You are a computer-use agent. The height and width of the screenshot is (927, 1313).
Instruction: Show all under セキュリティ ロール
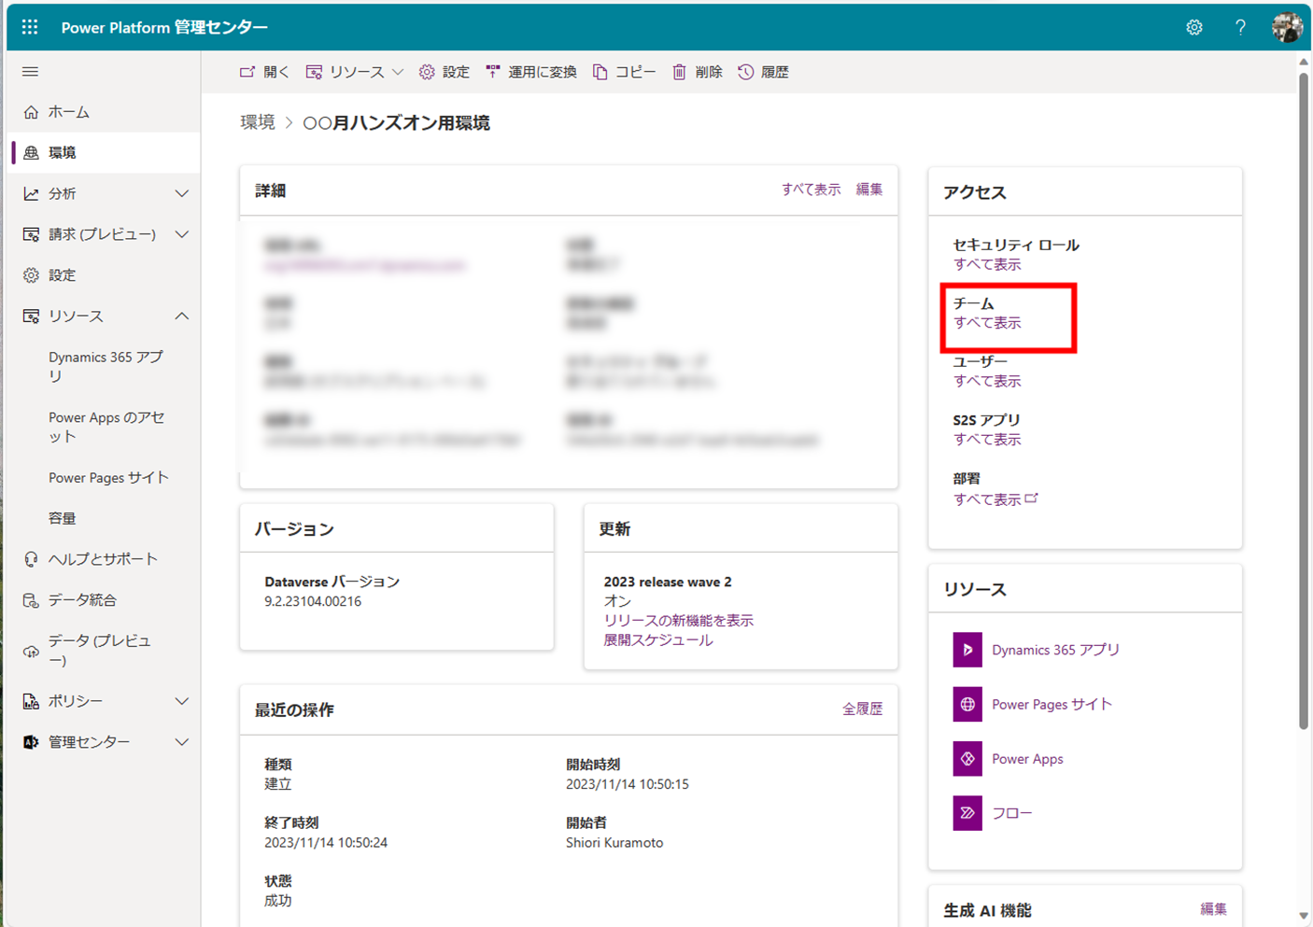tap(987, 265)
